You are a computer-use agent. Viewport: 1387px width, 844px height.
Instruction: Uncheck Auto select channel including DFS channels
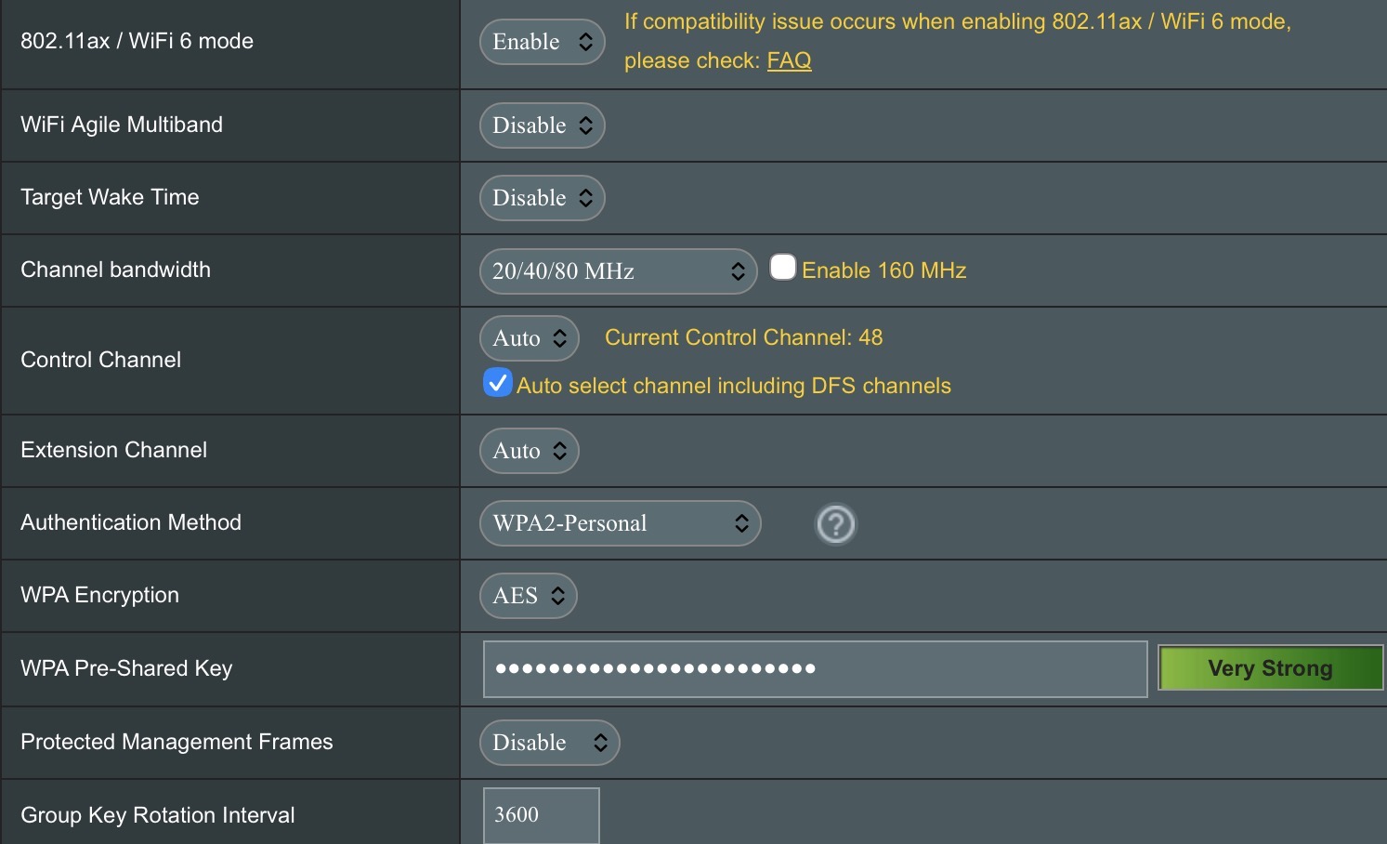(x=498, y=383)
